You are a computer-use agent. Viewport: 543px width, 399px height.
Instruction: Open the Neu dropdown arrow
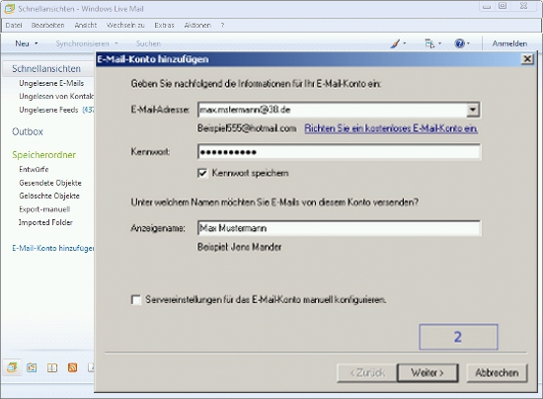point(36,43)
